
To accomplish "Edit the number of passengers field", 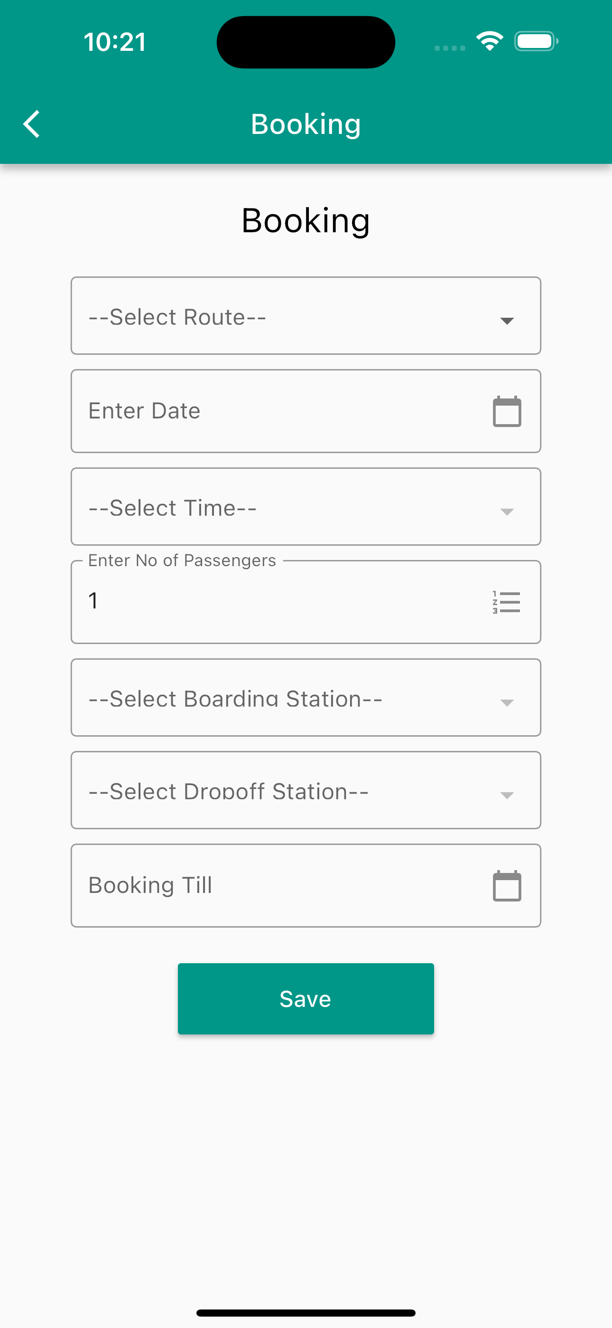I will point(306,602).
